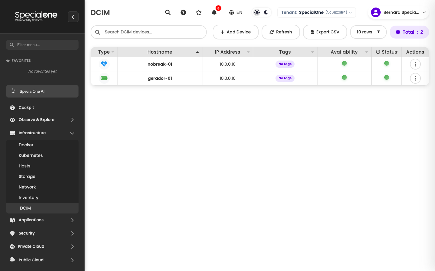Click the No tags badge for nobreak-01
Viewport: 435px width, 271px height.
(x=285, y=64)
